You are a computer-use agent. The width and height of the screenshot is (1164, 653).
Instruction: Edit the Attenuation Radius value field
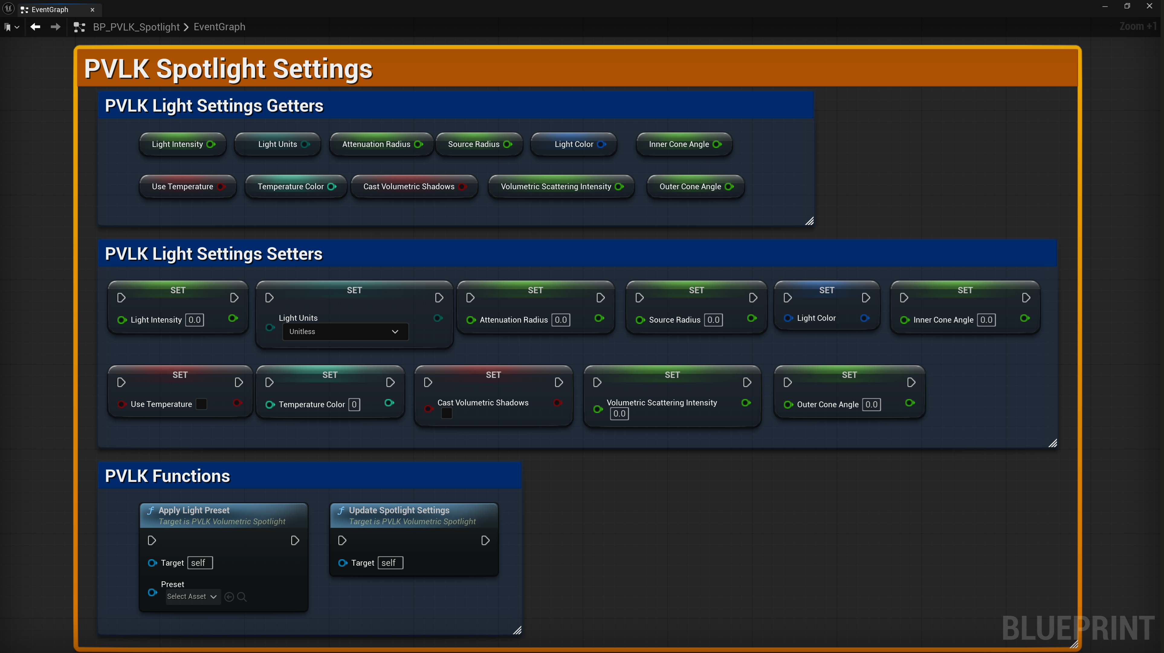click(560, 320)
